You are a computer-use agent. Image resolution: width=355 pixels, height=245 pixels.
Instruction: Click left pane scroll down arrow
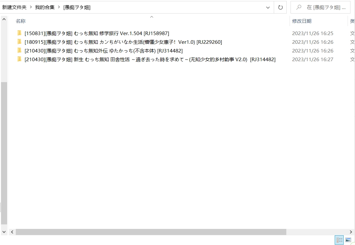click(x=4, y=232)
